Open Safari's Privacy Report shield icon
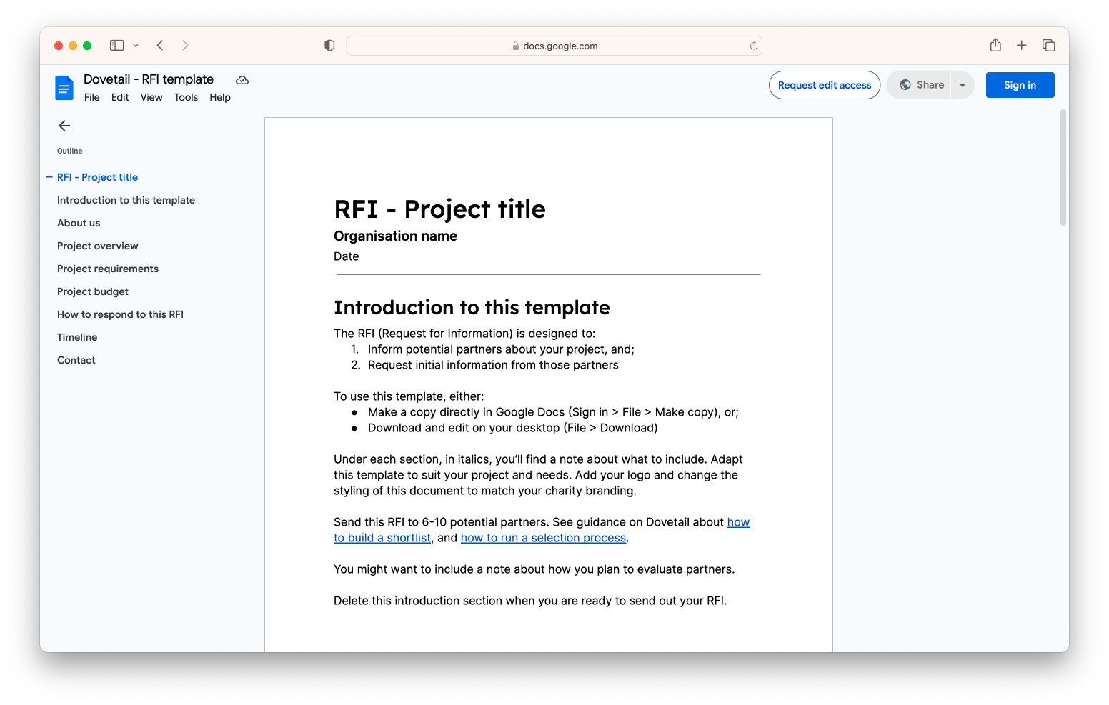 (x=329, y=45)
